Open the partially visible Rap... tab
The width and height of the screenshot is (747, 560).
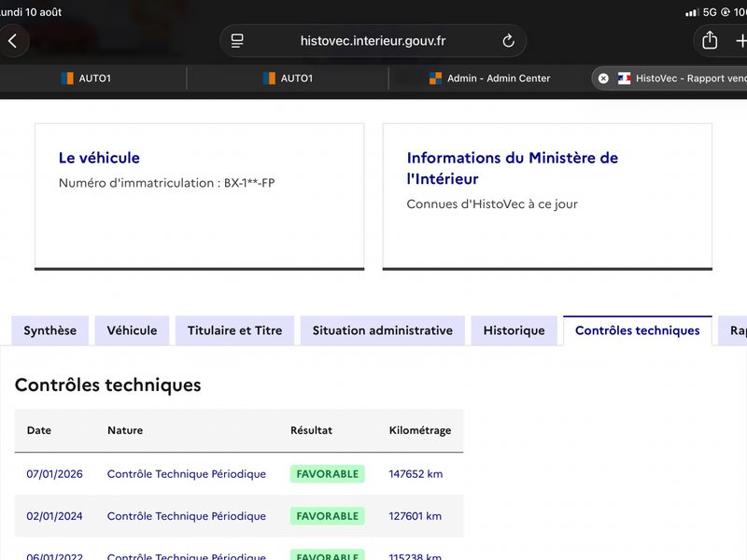click(734, 330)
